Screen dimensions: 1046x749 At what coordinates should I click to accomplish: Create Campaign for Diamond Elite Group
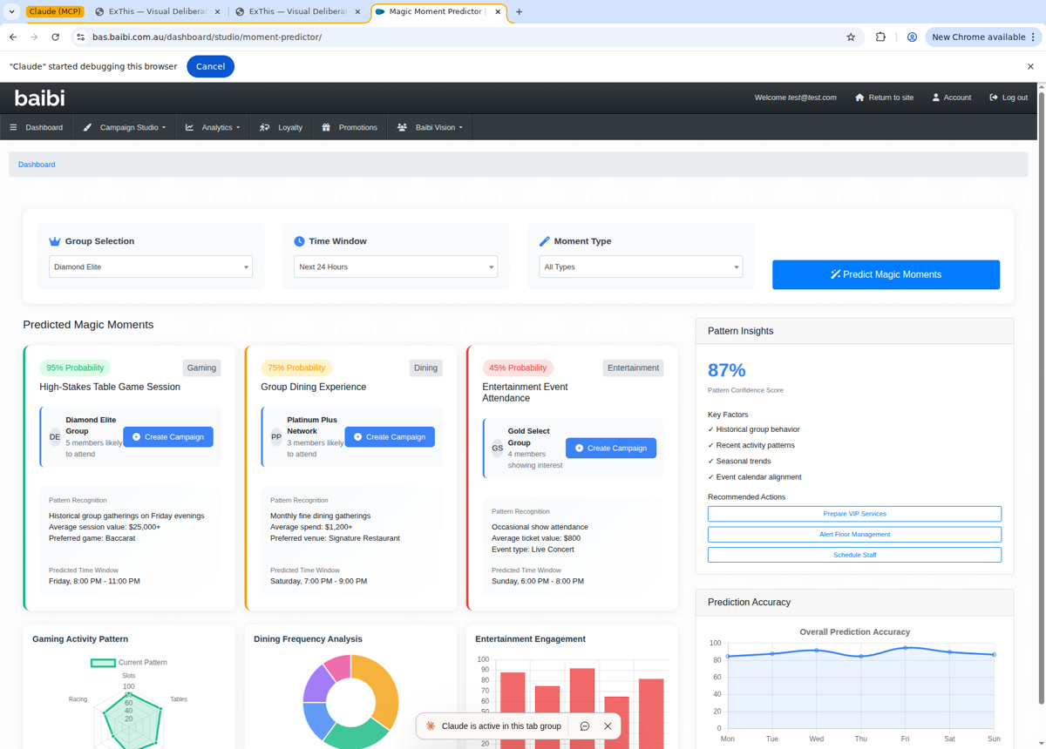tap(168, 437)
